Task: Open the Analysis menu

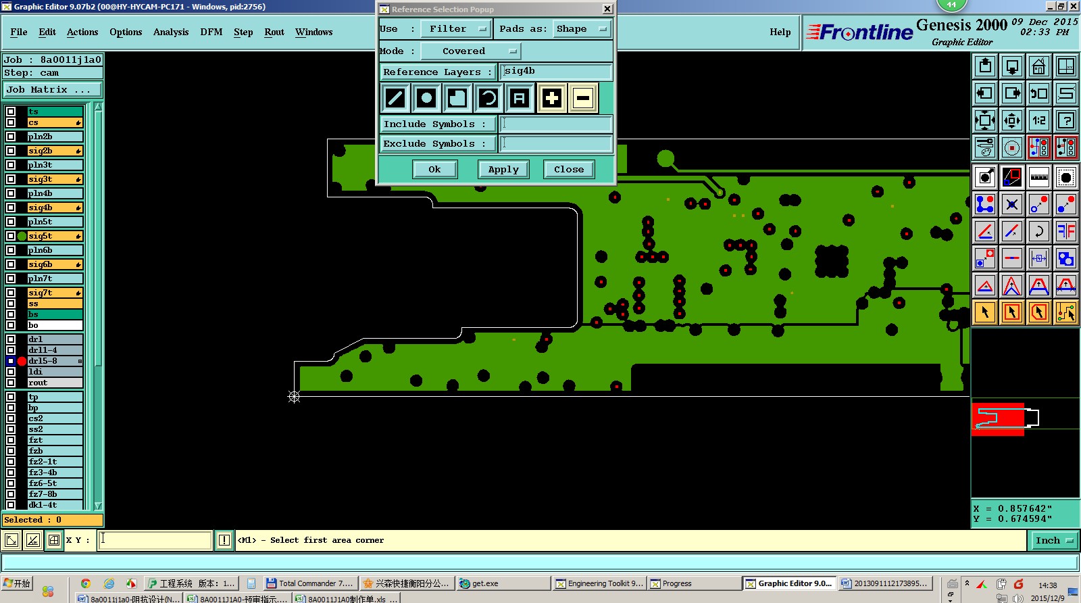Action: pyautogui.click(x=171, y=32)
